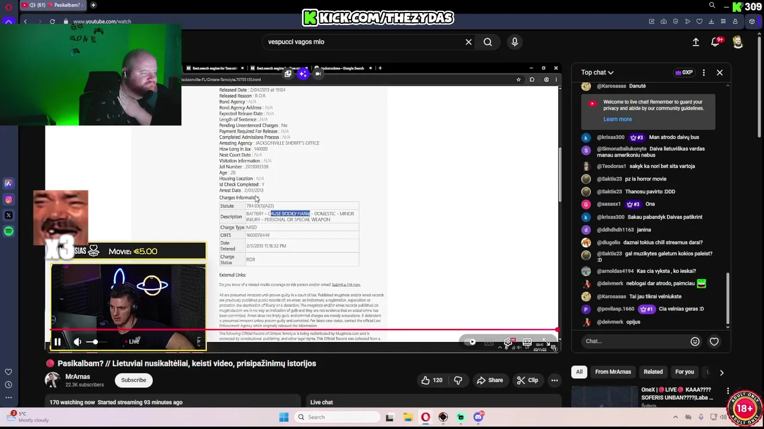The height and width of the screenshot is (429, 764).
Task: Show hidden system tray icons
Action: tap(675, 417)
